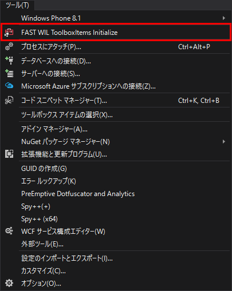This screenshot has height=291, width=232.
Task: Click the server icon for サーバーへの接続
Action: coord(9,73)
